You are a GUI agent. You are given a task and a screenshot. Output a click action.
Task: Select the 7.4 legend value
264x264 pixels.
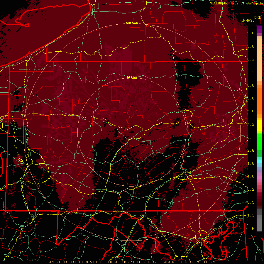(251, 72)
